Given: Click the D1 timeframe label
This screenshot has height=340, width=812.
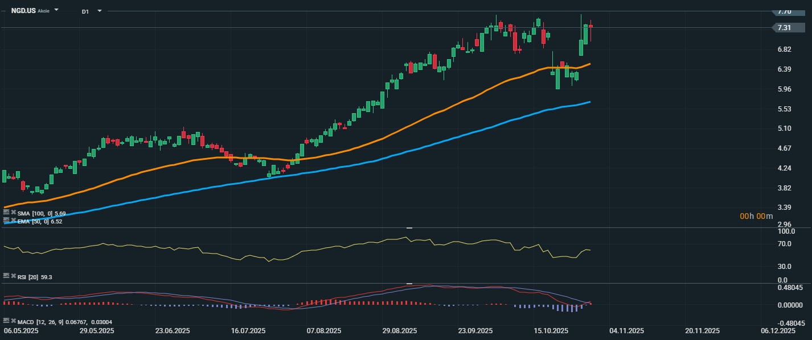Looking at the screenshot, I should 85,11.
